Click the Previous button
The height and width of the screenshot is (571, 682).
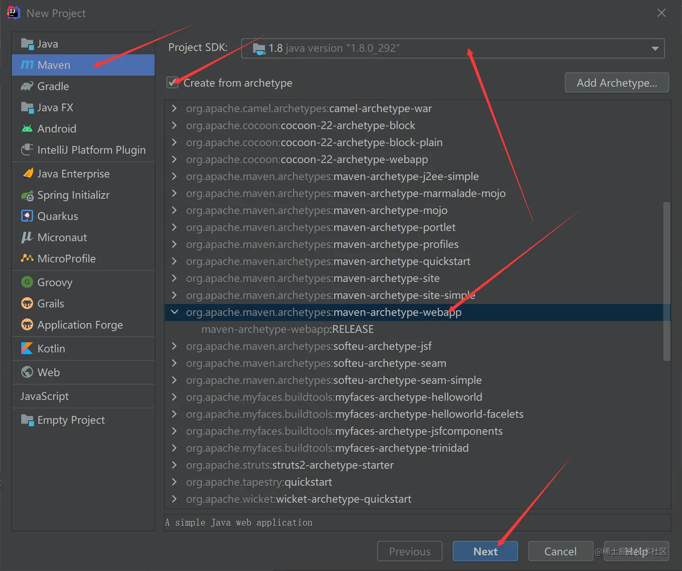pos(410,551)
